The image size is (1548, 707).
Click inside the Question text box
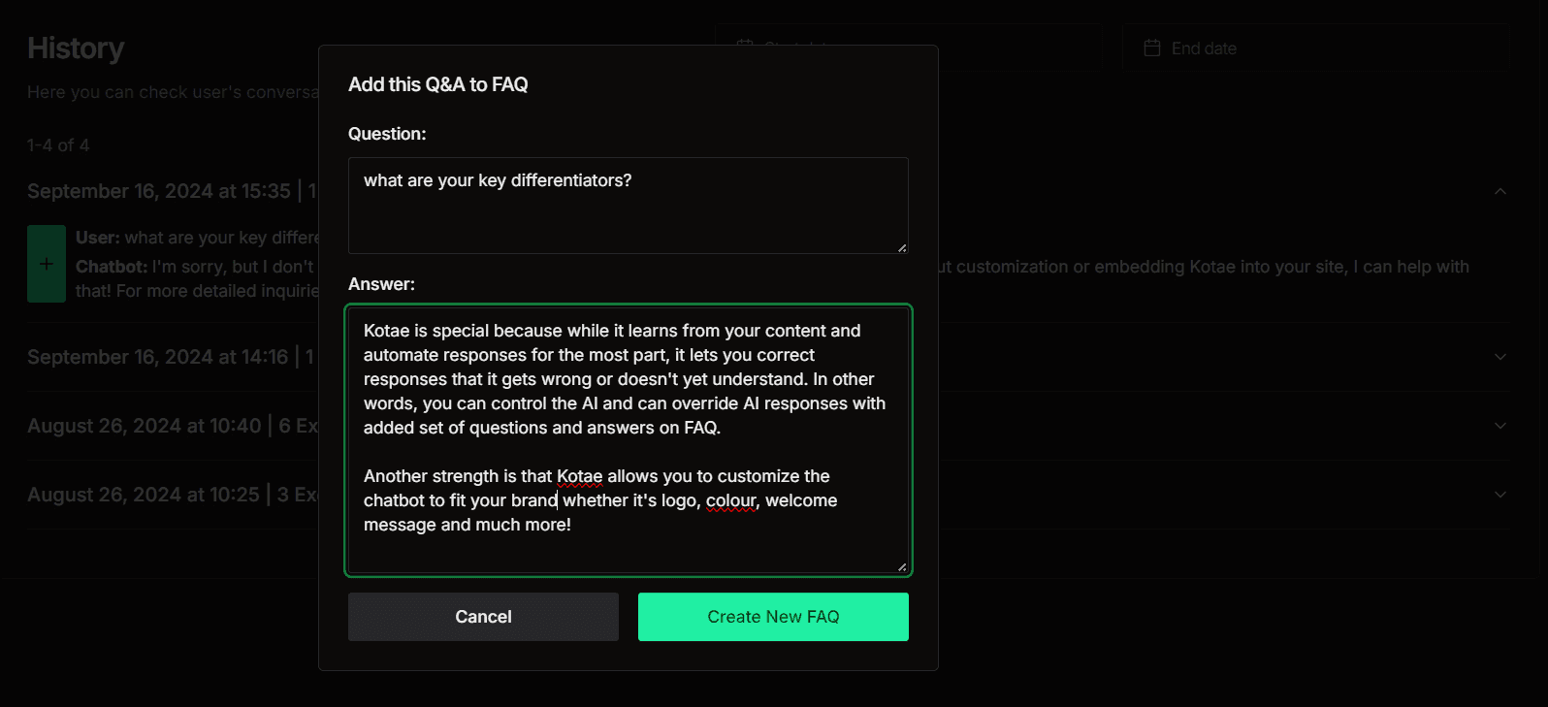629,206
